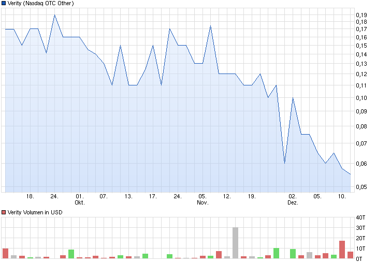
Task: Click the 0,17 price axis label
Action: (x=361, y=29)
